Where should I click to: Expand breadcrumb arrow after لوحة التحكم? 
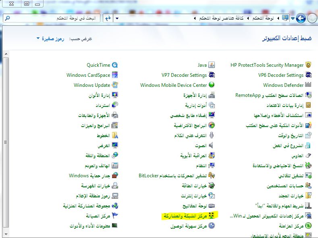[x=248, y=18]
